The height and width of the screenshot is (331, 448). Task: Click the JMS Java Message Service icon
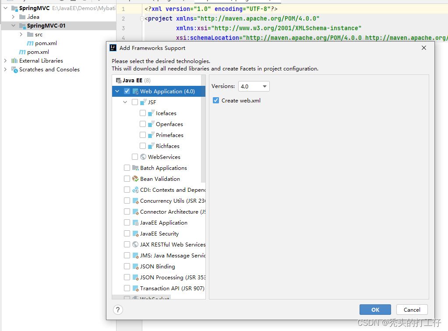pos(136,255)
